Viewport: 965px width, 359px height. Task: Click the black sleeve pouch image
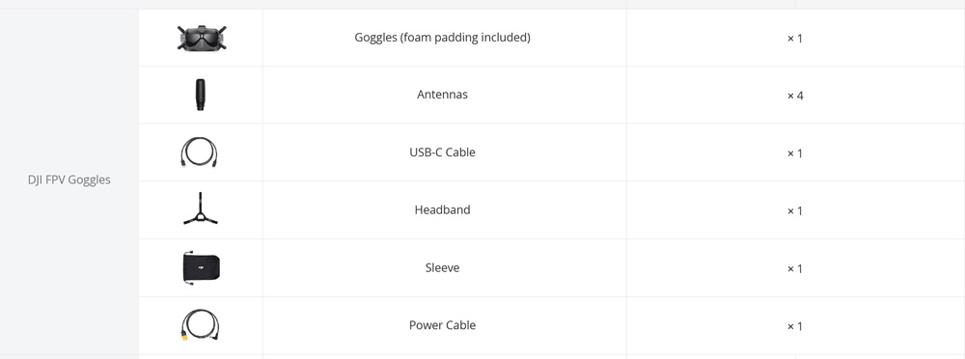click(x=202, y=267)
